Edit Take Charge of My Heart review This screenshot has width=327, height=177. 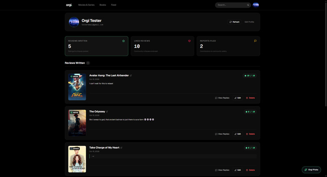[x=237, y=170]
